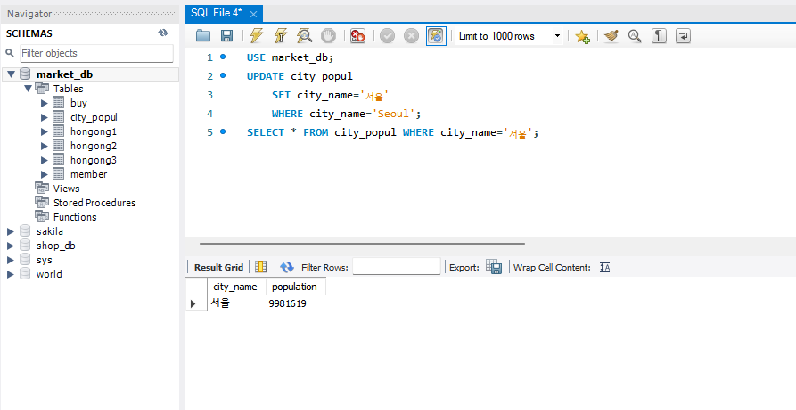Save the script with the floppy disk icon
The image size is (796, 410).
click(227, 36)
